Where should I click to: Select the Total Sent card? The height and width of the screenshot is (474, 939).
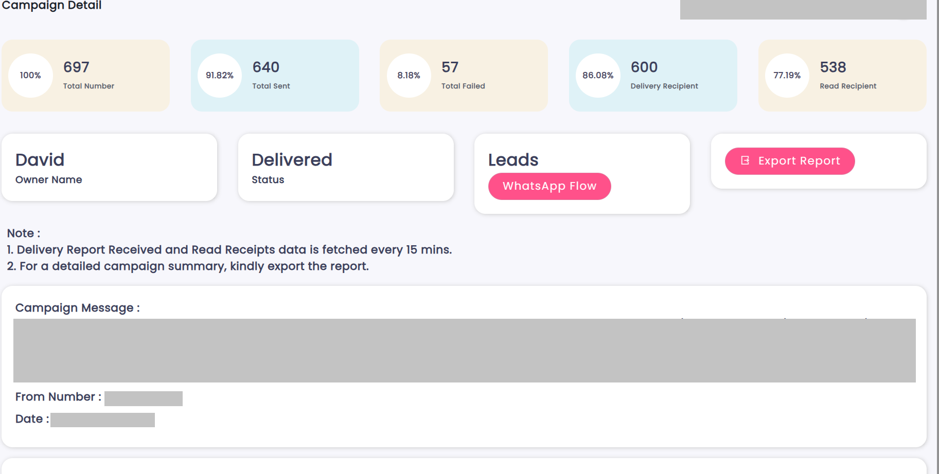click(275, 76)
